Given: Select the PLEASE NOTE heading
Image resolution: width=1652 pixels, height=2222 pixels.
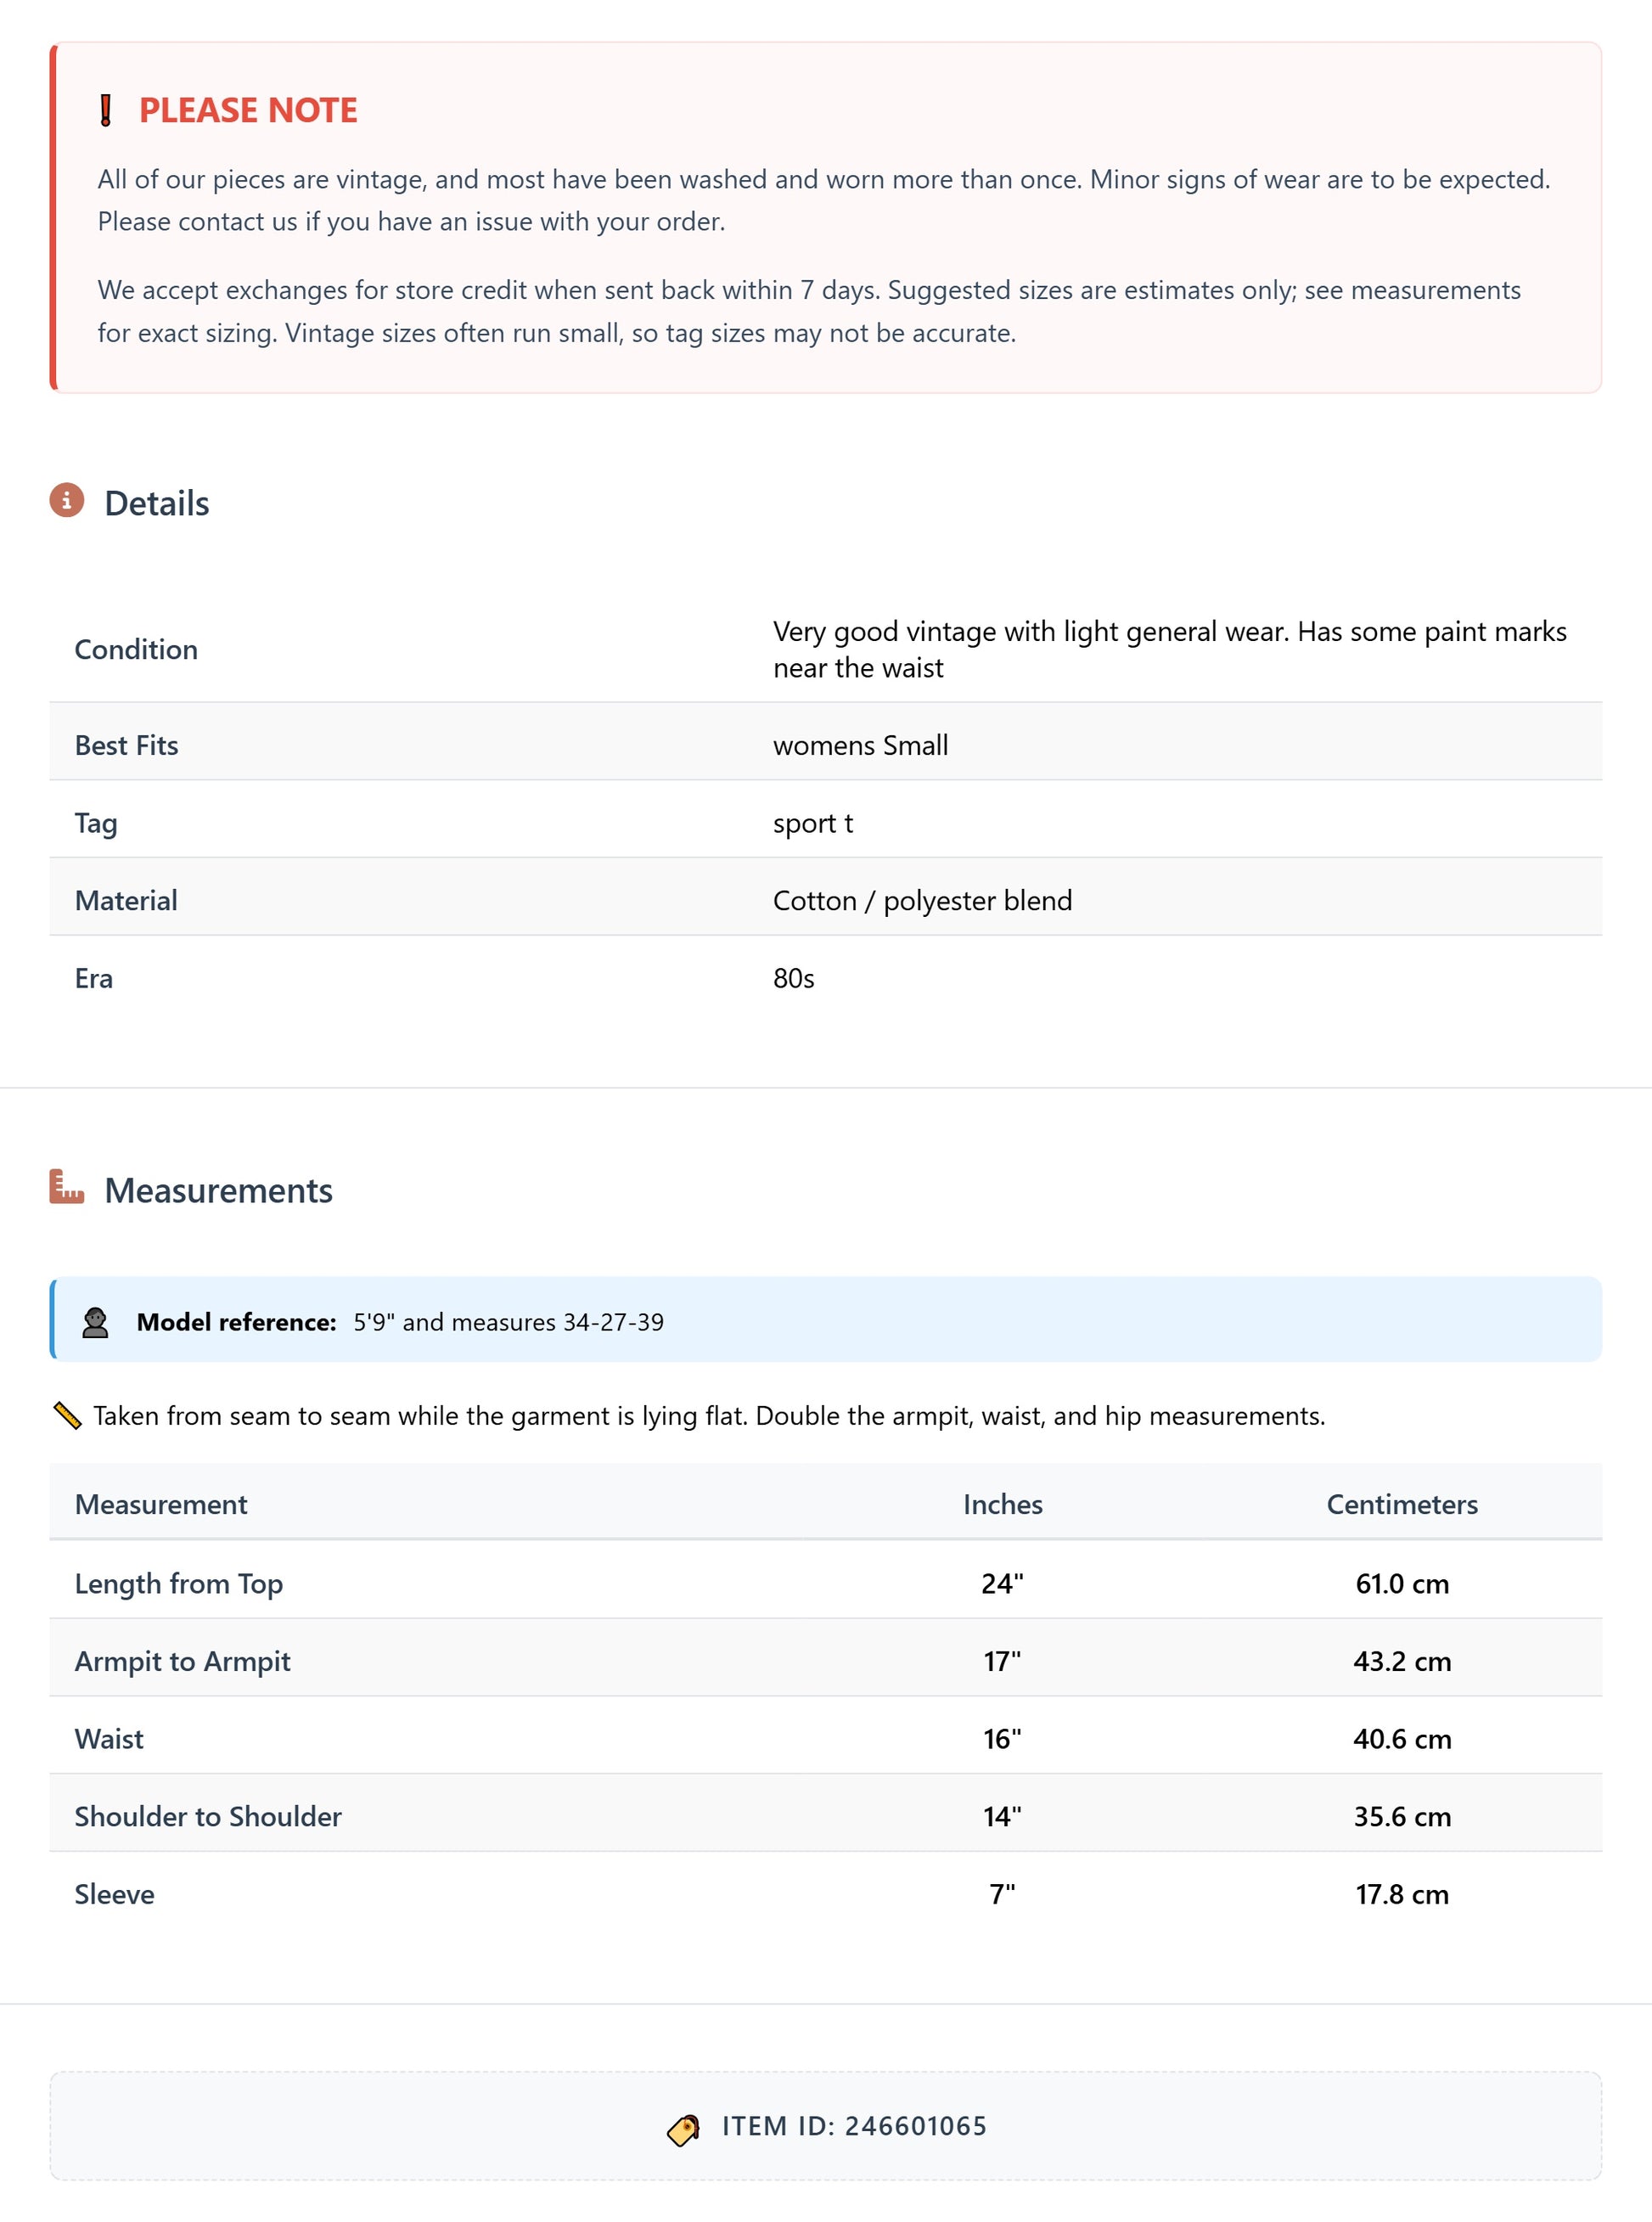Looking at the screenshot, I should (248, 110).
